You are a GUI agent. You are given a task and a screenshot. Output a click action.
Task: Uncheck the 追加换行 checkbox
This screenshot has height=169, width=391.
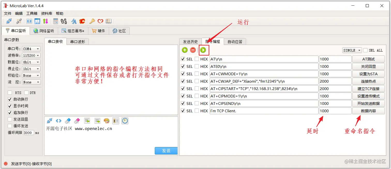[10, 113]
